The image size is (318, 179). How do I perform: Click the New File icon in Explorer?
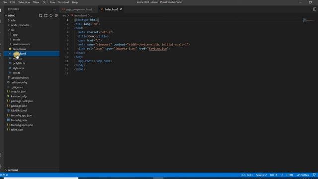[x=40, y=15]
